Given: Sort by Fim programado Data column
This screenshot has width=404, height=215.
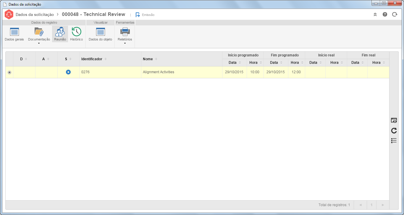Looking at the screenshot, I should coord(276,63).
